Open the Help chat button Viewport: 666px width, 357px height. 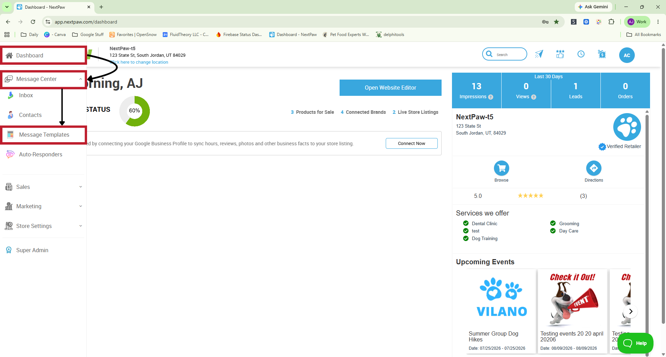635,343
